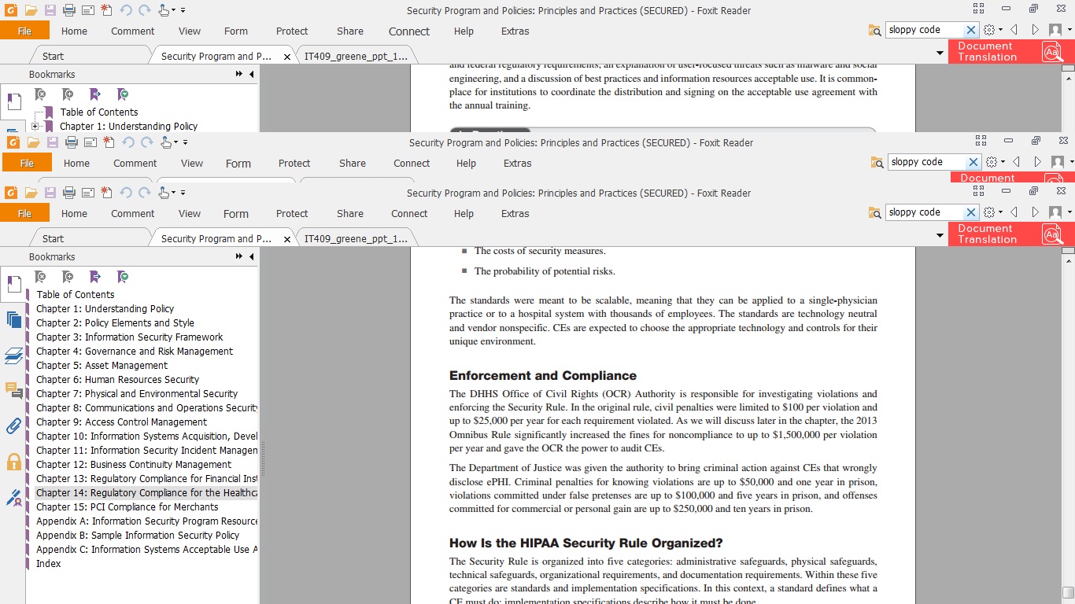Open the Layers panel in sidebar
This screenshot has width=1075, height=604.
pyautogui.click(x=13, y=355)
